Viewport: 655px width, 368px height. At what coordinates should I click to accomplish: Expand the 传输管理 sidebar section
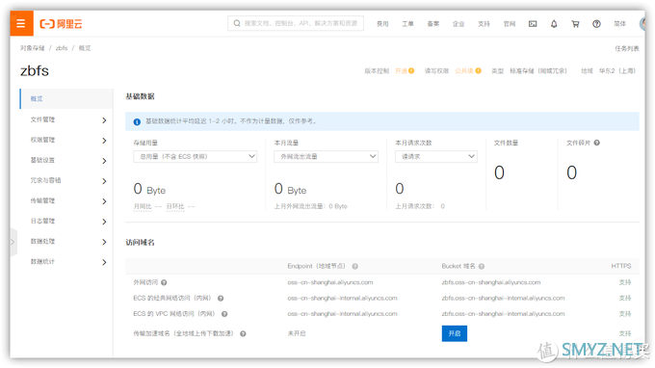[x=66, y=201]
